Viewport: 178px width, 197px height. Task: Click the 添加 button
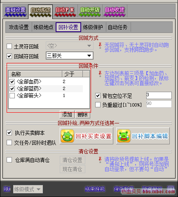[67, 114]
